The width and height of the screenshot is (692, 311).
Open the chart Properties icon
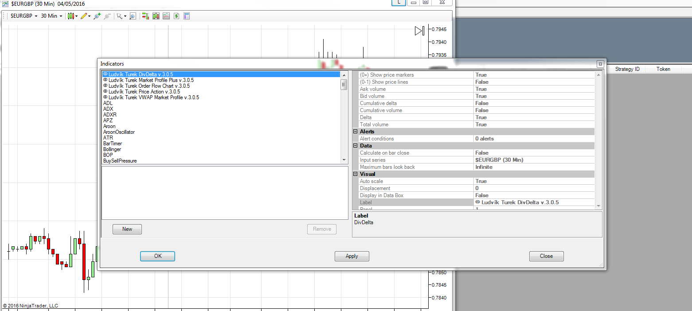tap(187, 16)
